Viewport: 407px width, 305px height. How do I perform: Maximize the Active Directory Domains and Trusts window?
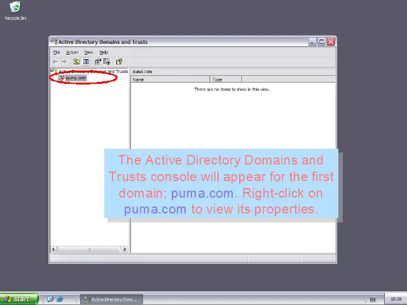pos(322,42)
